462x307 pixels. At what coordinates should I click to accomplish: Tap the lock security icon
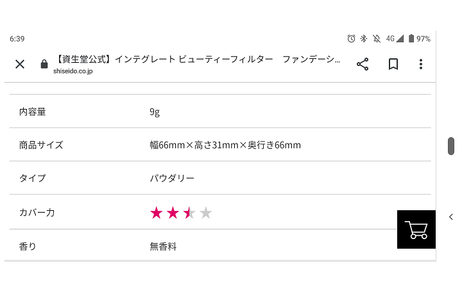(44, 64)
